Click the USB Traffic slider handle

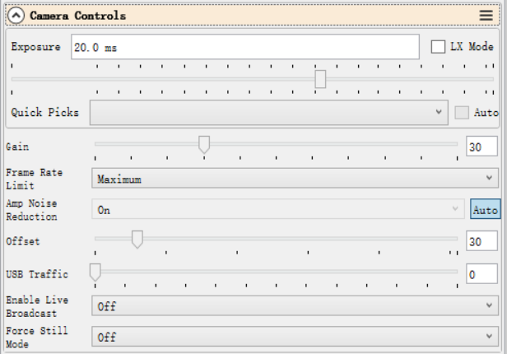tap(95, 271)
